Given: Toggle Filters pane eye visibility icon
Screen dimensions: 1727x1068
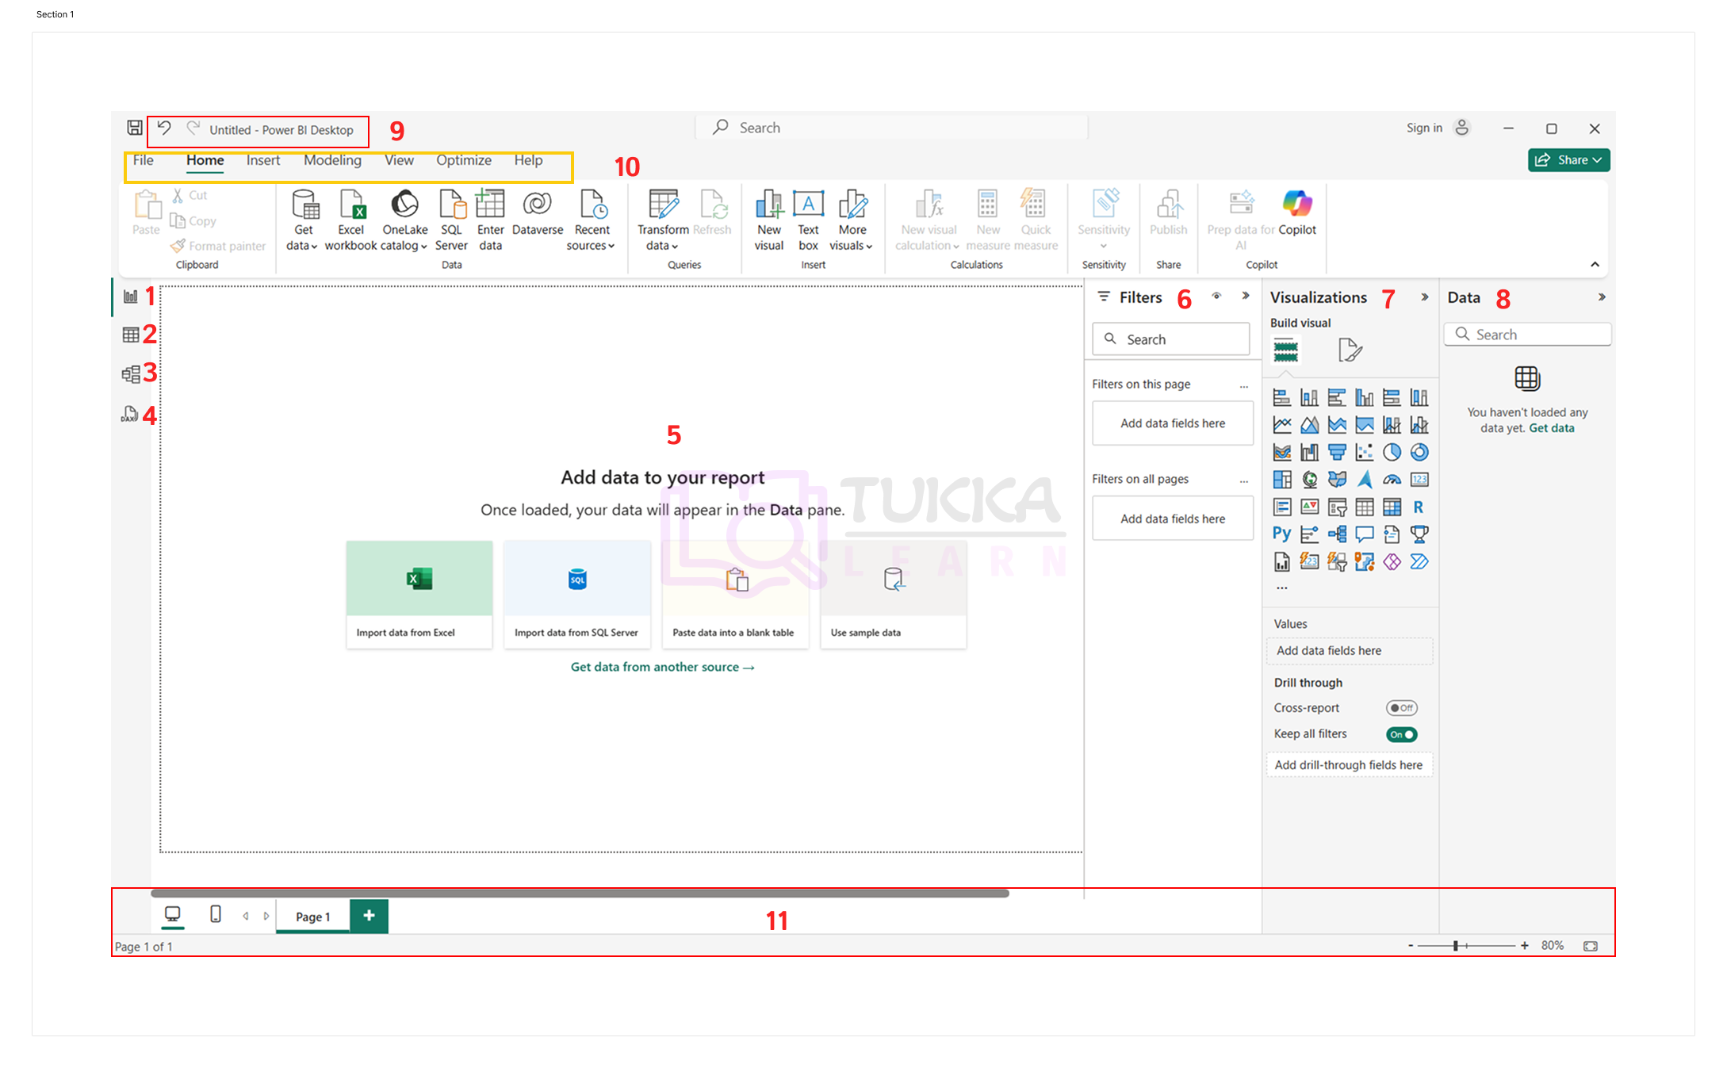Looking at the screenshot, I should tap(1216, 297).
